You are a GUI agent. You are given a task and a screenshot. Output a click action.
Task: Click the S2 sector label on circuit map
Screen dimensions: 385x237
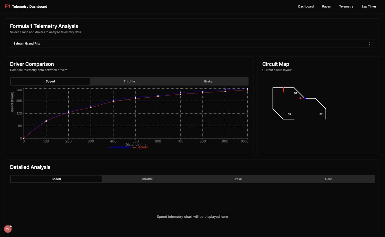coord(321,114)
